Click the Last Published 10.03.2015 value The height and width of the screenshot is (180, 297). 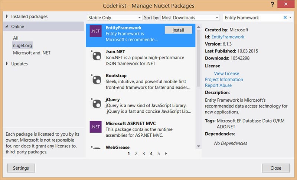coord(248,51)
